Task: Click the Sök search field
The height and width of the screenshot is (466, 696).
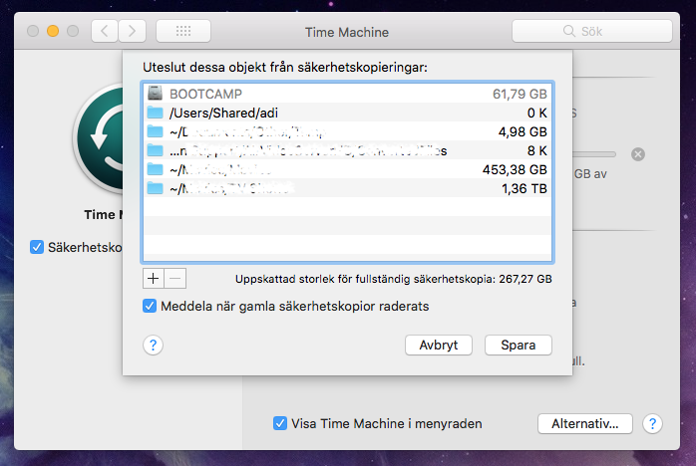Action: click(591, 31)
